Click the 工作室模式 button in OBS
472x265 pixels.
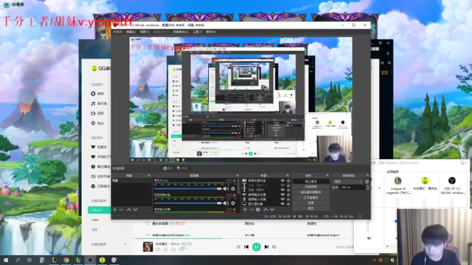coord(311,198)
